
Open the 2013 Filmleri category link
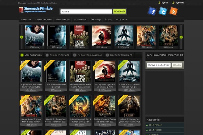155,125
